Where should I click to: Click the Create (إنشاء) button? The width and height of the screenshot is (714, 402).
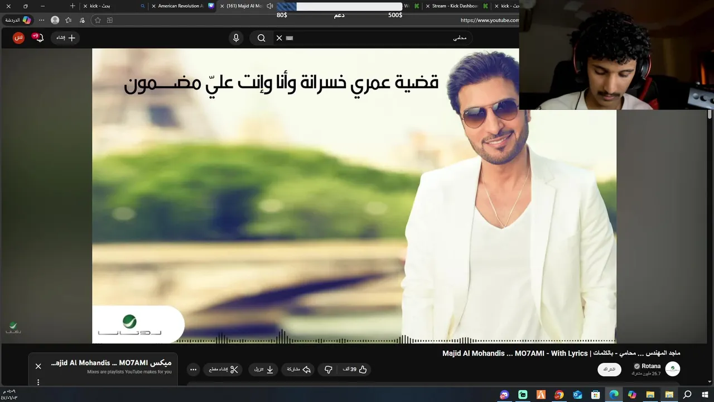point(65,37)
